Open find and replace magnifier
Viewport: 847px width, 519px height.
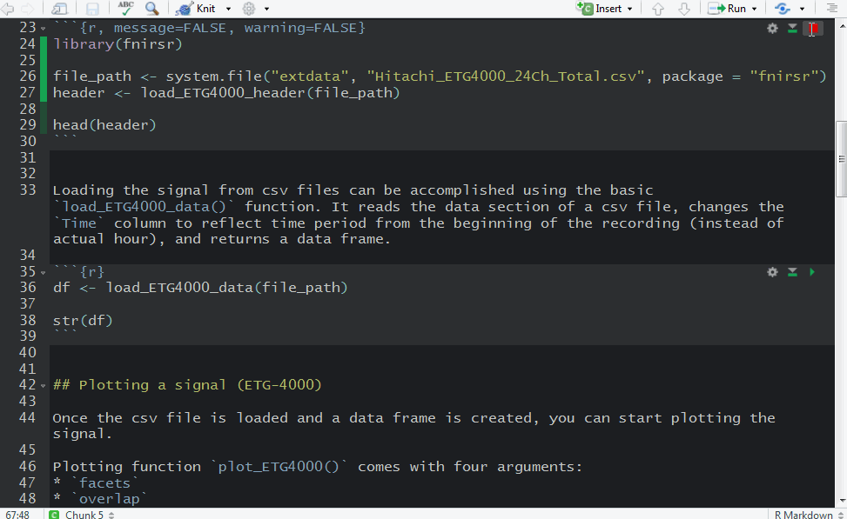coord(152,8)
